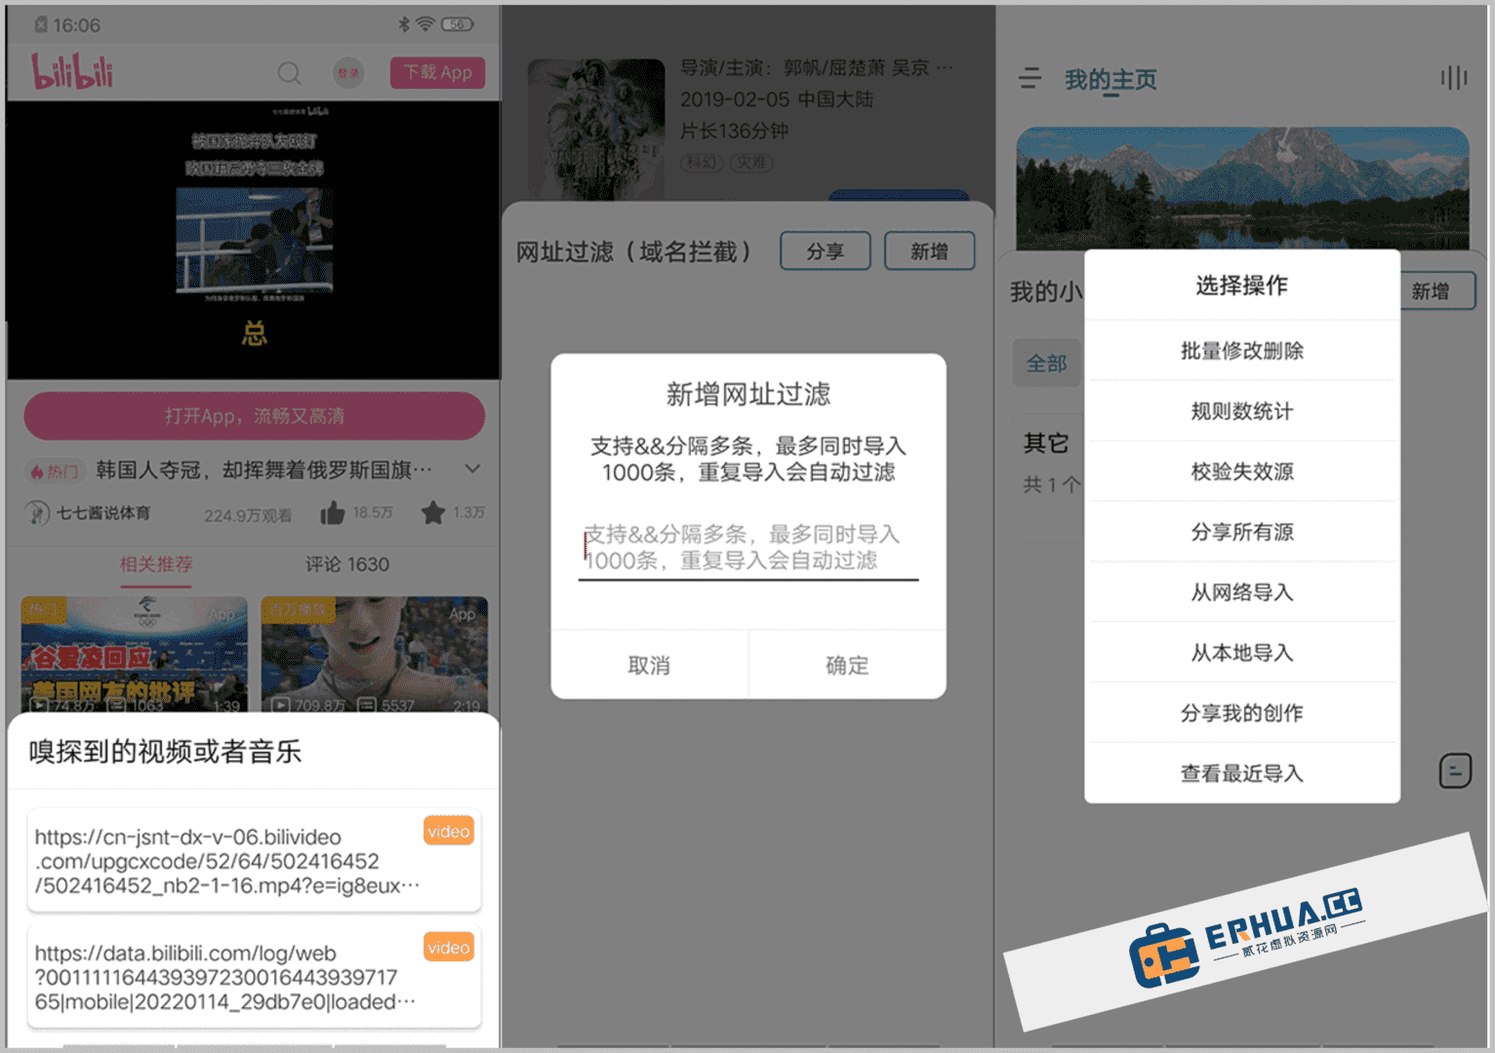The image size is (1495, 1053).
Task: Tap the 下载App button
Action: coord(437,72)
